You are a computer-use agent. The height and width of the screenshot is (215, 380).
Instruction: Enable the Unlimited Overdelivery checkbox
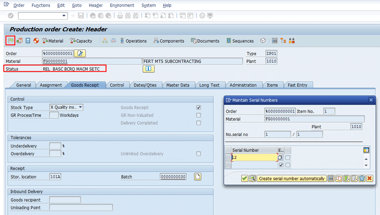tap(198, 154)
